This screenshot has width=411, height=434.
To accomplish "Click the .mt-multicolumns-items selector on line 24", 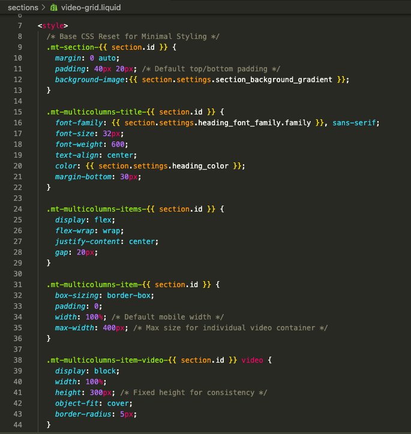I will [x=97, y=209].
